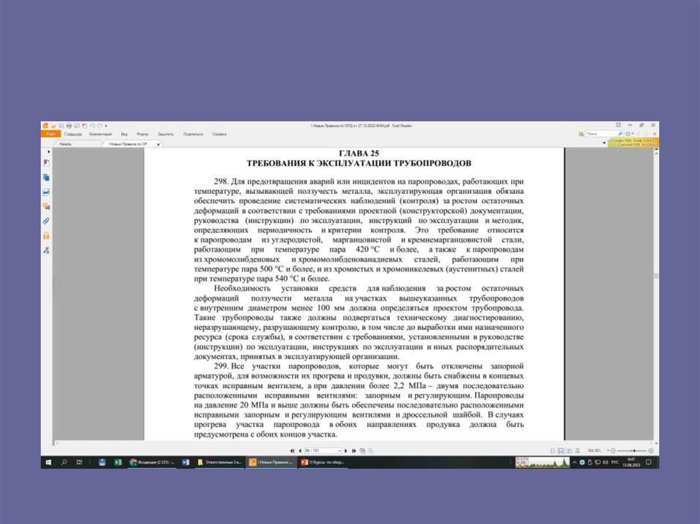Screen dimensions: 700x524
Task: Click the zoom in plus button
Action: [x=651, y=451]
